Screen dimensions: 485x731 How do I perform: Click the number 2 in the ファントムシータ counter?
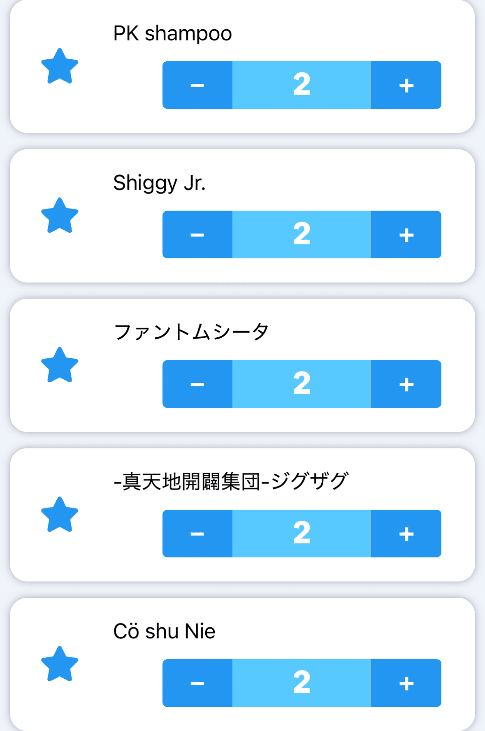[302, 384]
